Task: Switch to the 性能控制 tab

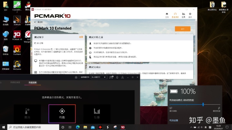Action: [33, 82]
